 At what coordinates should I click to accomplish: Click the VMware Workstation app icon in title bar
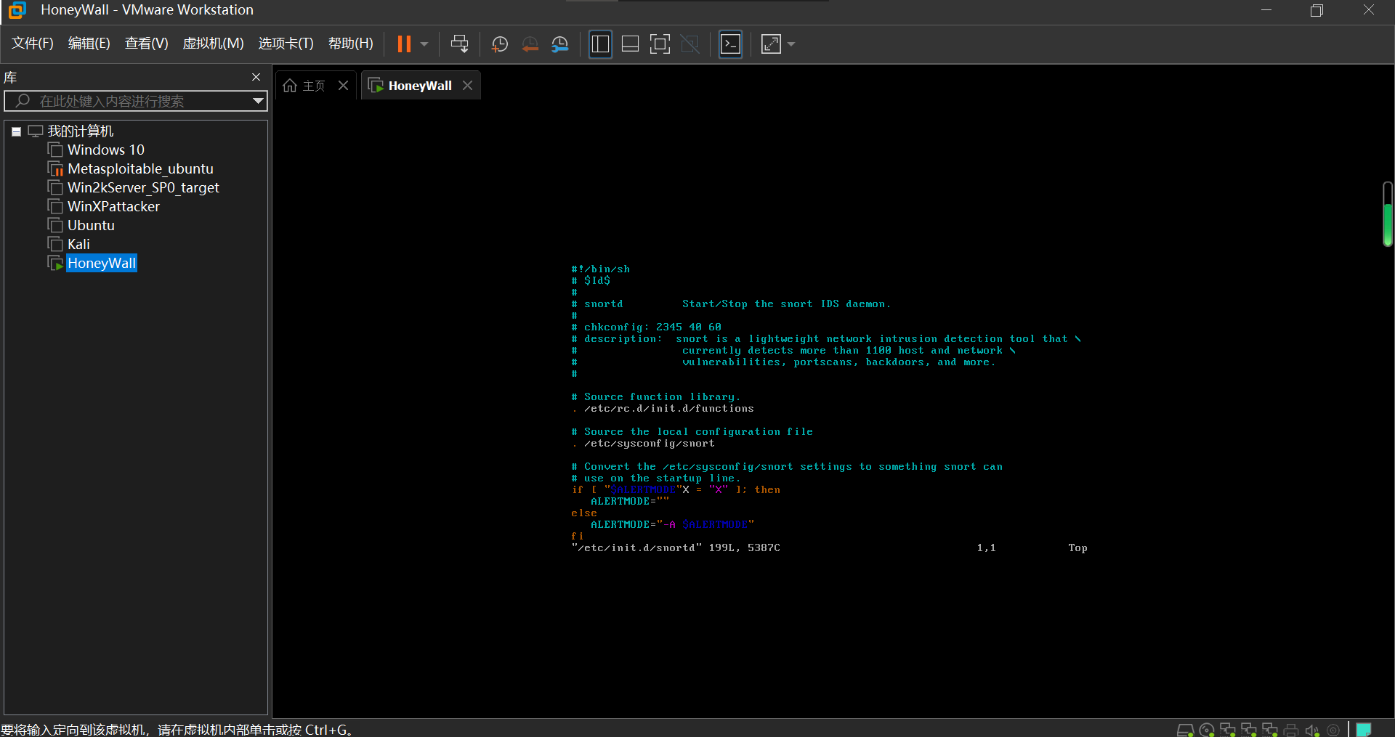click(x=17, y=10)
